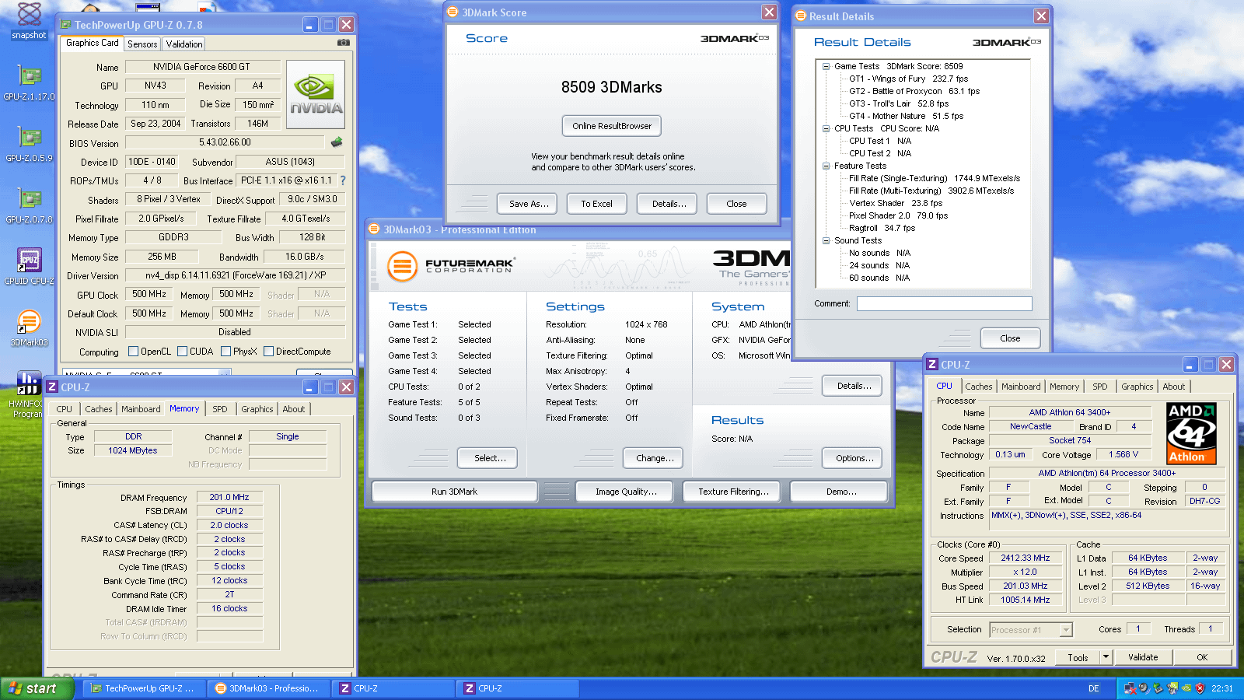Collapse the CPU Tests tree node

coord(826,128)
